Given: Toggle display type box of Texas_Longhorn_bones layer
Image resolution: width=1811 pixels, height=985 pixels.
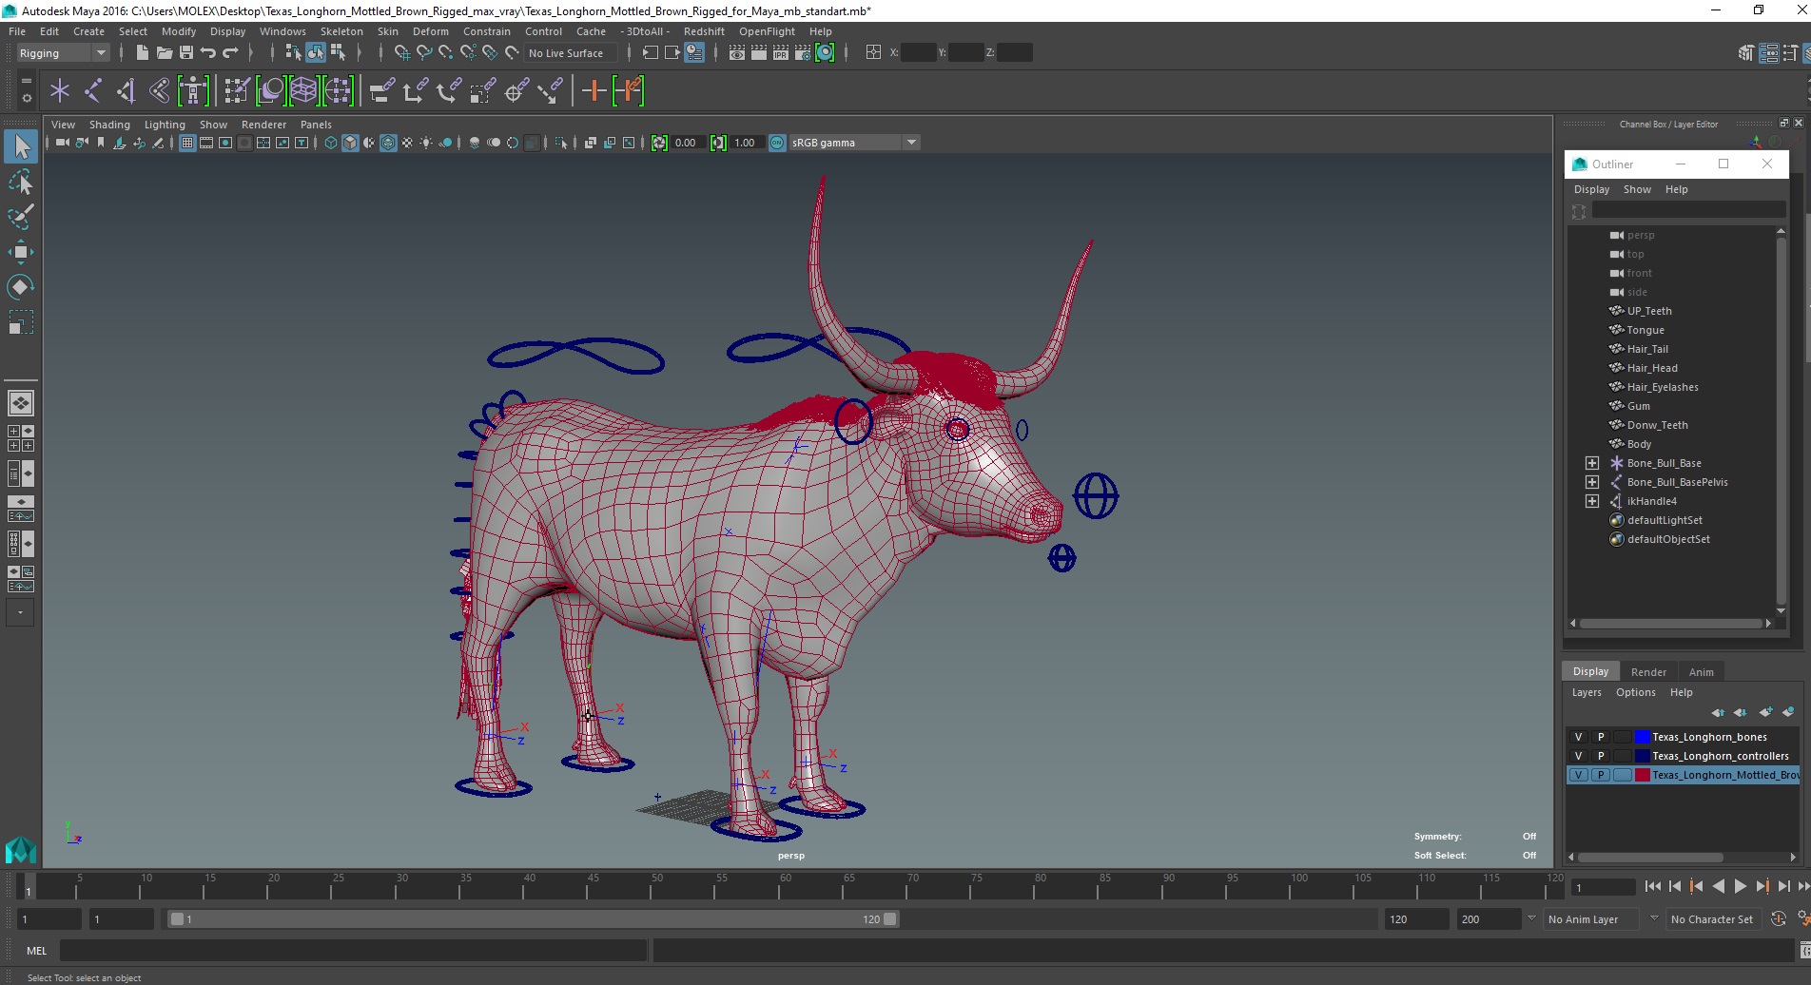Looking at the screenshot, I should 1623,737.
